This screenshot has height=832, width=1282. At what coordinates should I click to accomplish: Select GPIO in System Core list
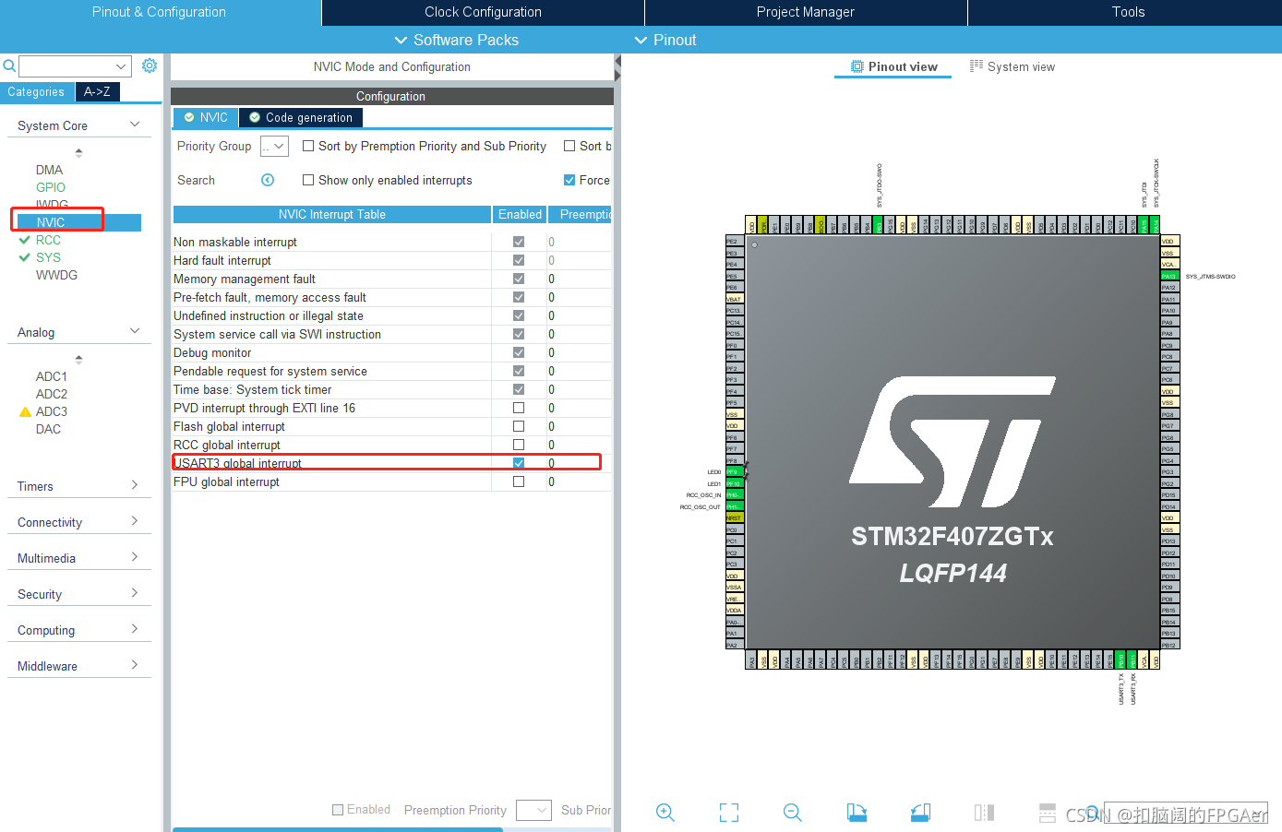pyautogui.click(x=51, y=187)
